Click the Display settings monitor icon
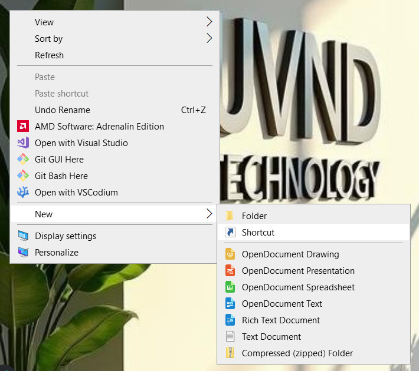The image size is (419, 371). (23, 236)
